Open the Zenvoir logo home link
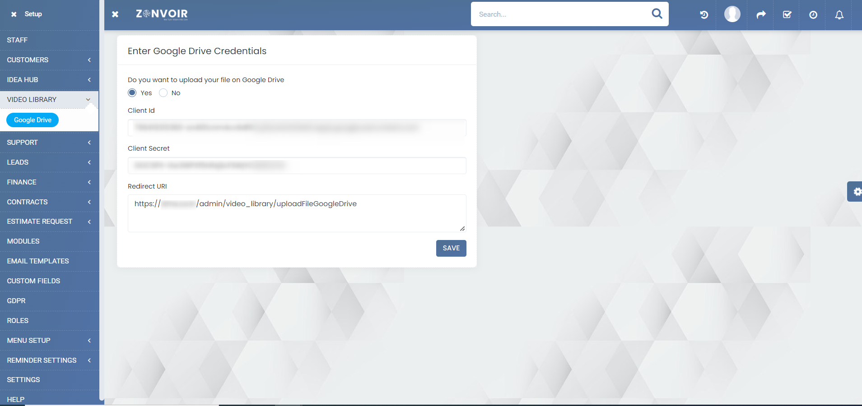The height and width of the screenshot is (406, 862). (x=162, y=14)
